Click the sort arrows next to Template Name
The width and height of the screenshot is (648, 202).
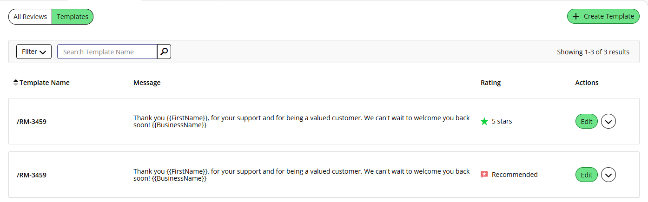tap(16, 83)
